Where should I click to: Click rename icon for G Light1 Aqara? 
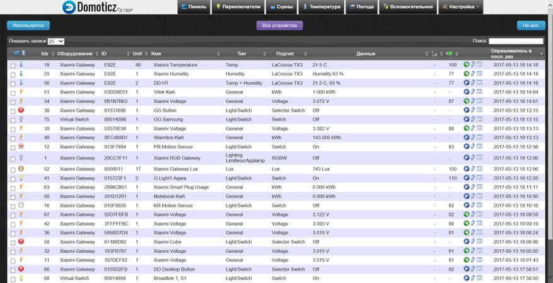coord(473,178)
